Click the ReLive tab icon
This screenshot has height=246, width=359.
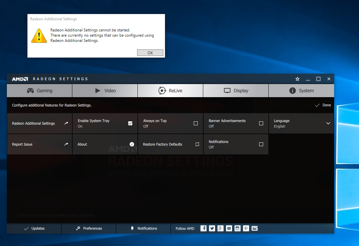[162, 91]
